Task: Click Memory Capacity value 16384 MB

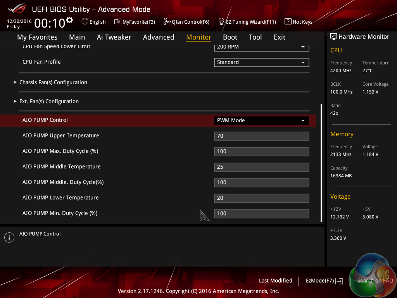Action: coord(341,176)
